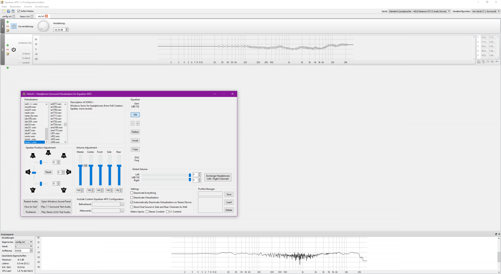501x274 pixels.
Task: Toggle power for the Vorverstärkung filter
Action: click(14, 26)
